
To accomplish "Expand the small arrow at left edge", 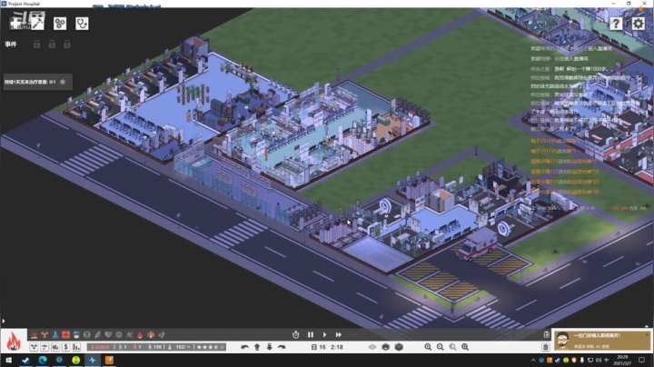I will click(4, 322).
